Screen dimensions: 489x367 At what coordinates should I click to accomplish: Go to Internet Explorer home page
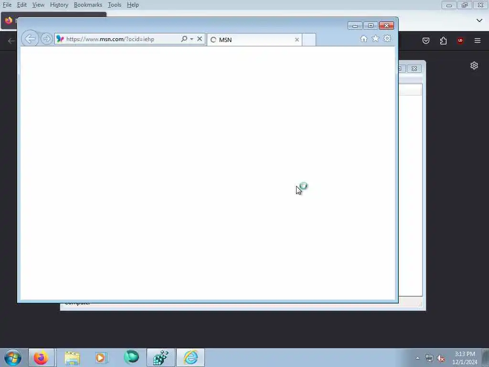click(x=363, y=39)
